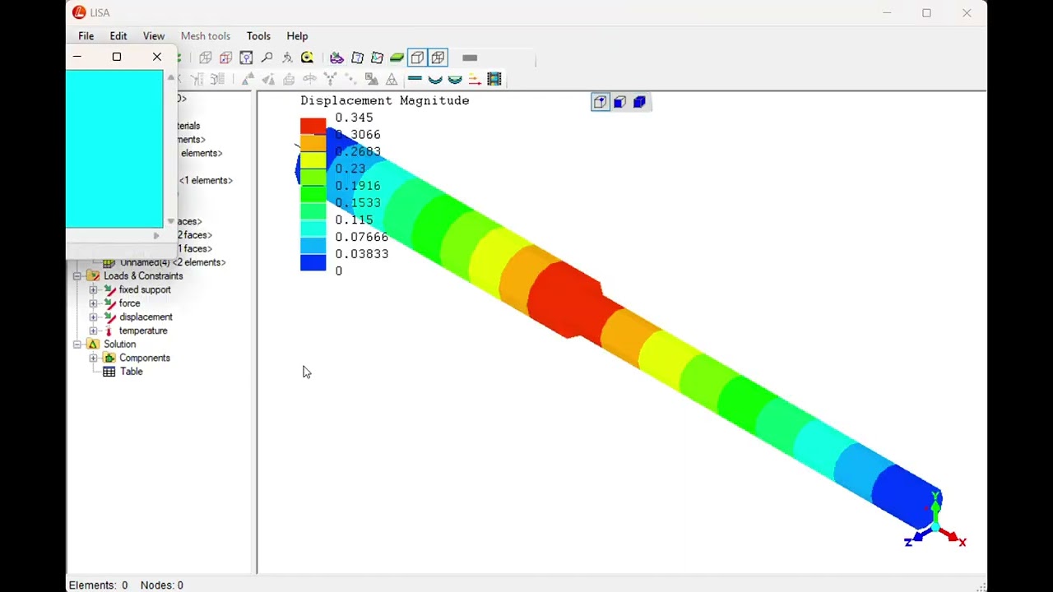The image size is (1053, 592).
Task: Open the Edit menu
Action: pyautogui.click(x=118, y=36)
